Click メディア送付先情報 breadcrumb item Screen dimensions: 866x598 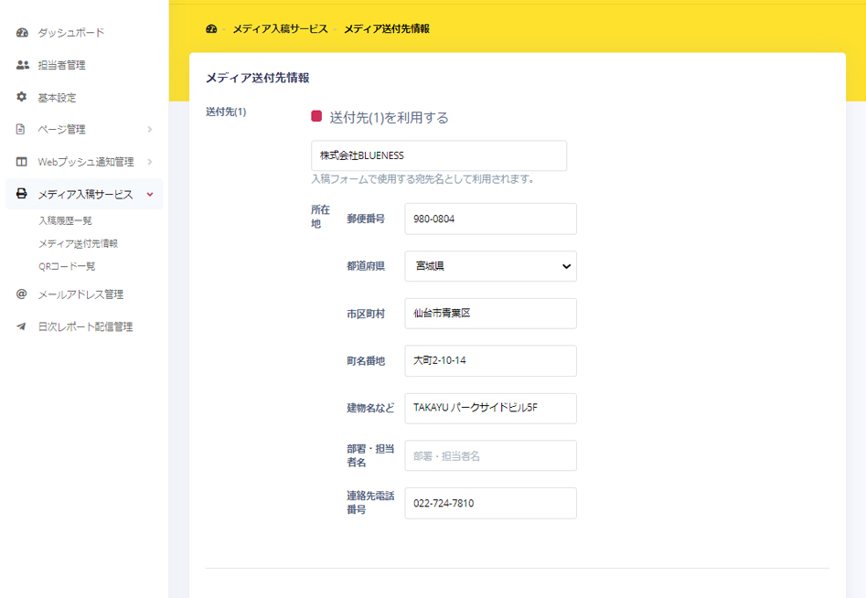[387, 28]
